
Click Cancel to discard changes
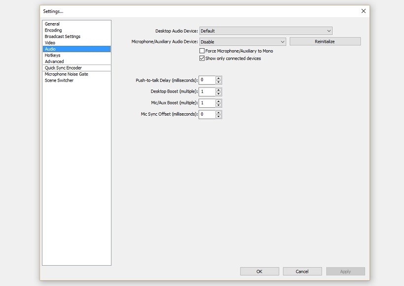303,271
